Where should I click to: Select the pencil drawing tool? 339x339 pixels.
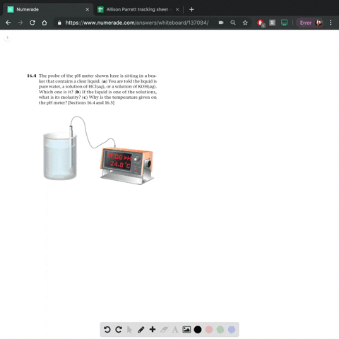[x=141, y=330]
